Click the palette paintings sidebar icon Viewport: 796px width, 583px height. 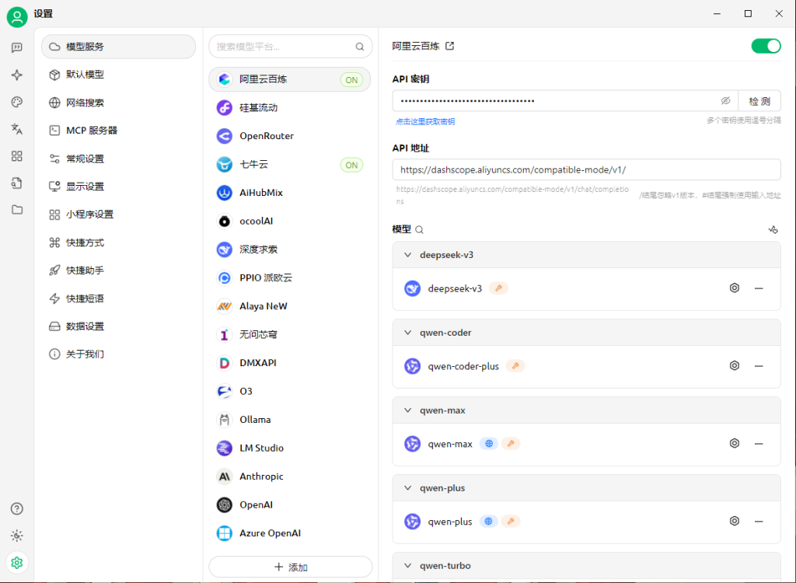pyautogui.click(x=17, y=102)
